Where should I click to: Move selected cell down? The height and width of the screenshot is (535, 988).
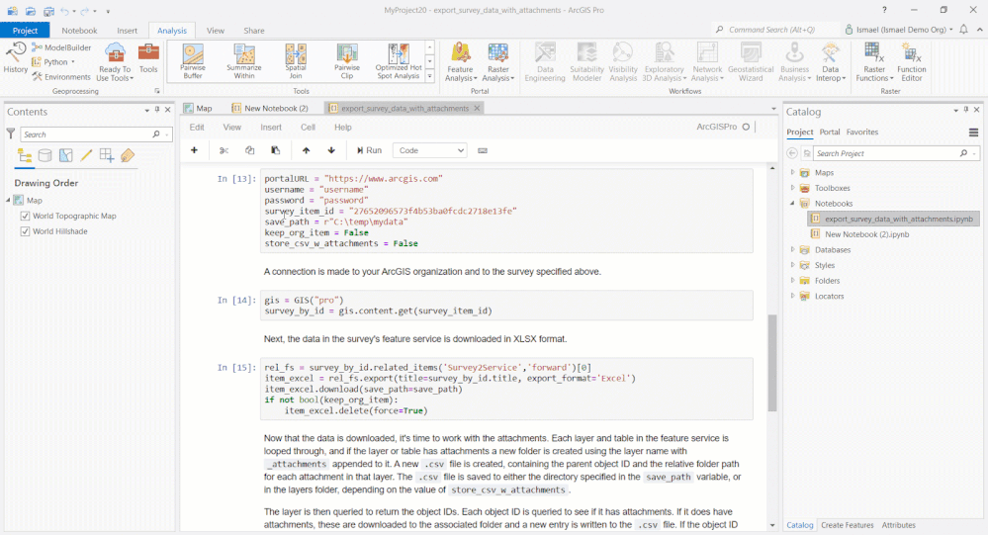point(331,150)
